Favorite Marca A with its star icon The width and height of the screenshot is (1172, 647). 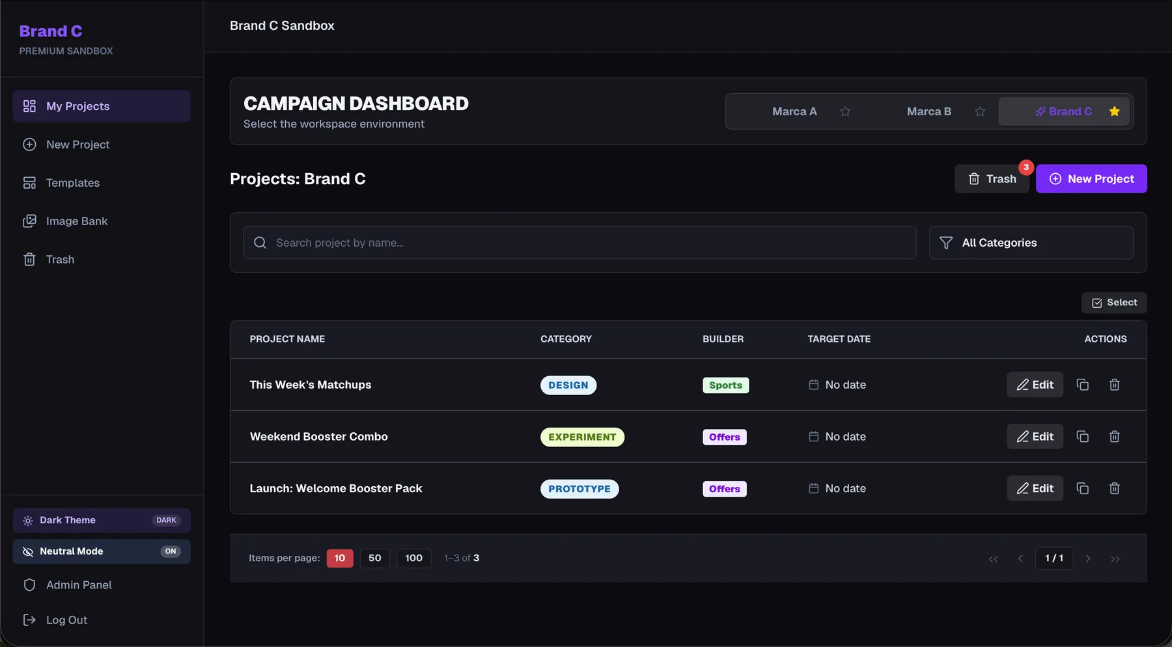(x=845, y=111)
